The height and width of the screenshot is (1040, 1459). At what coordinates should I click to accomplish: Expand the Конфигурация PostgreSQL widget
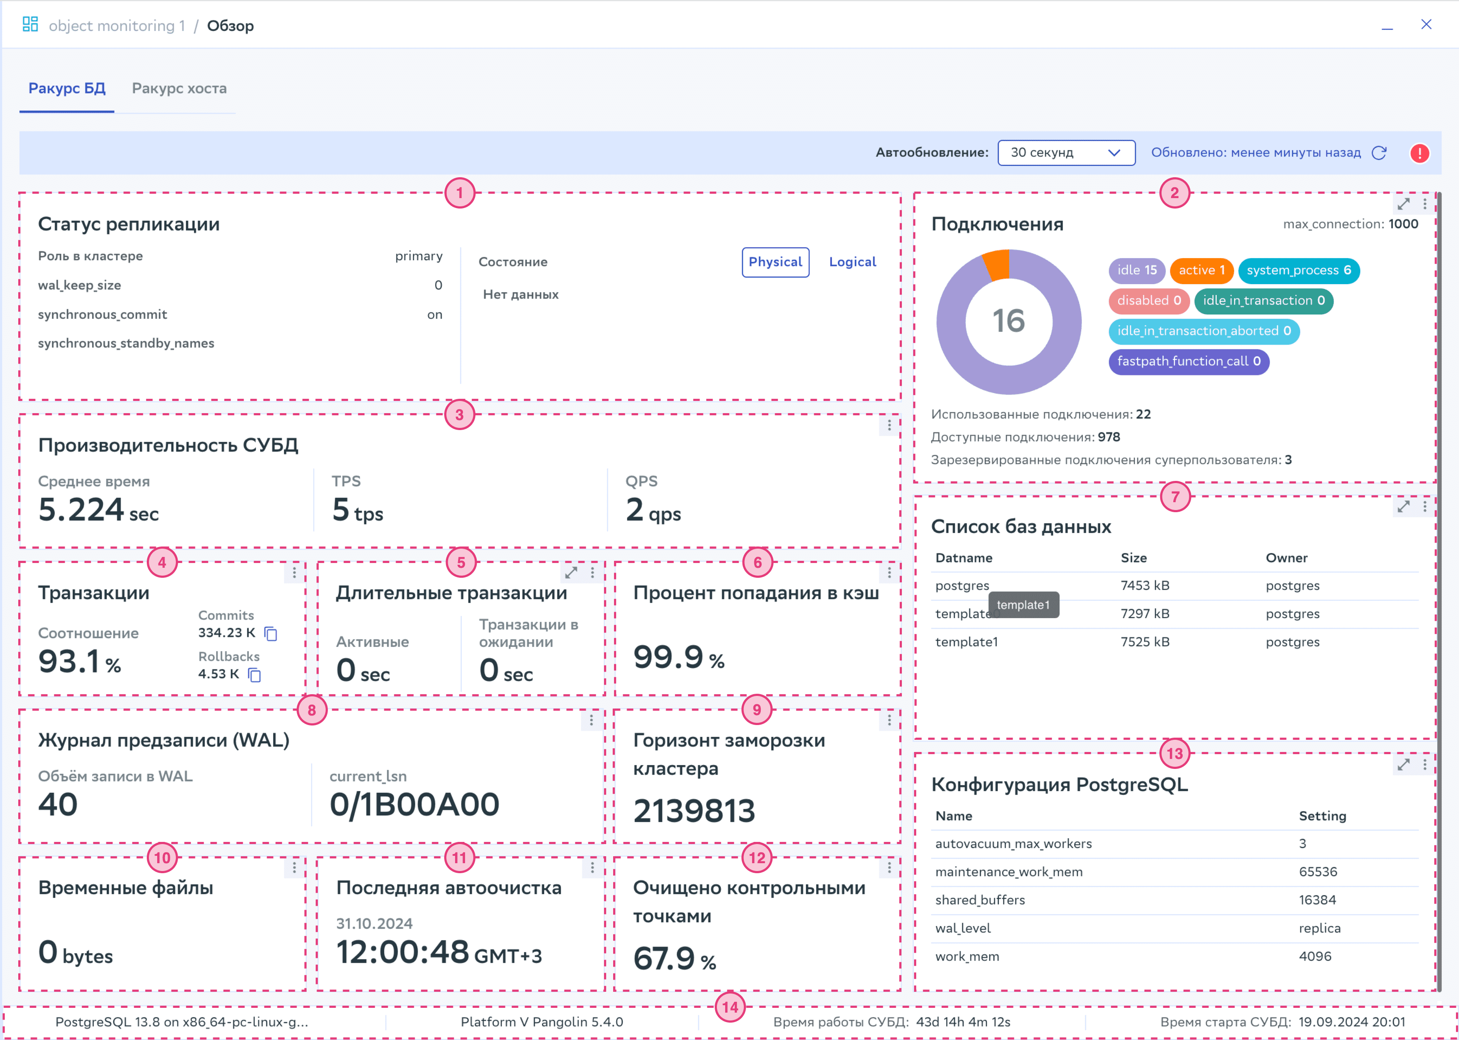tap(1403, 765)
